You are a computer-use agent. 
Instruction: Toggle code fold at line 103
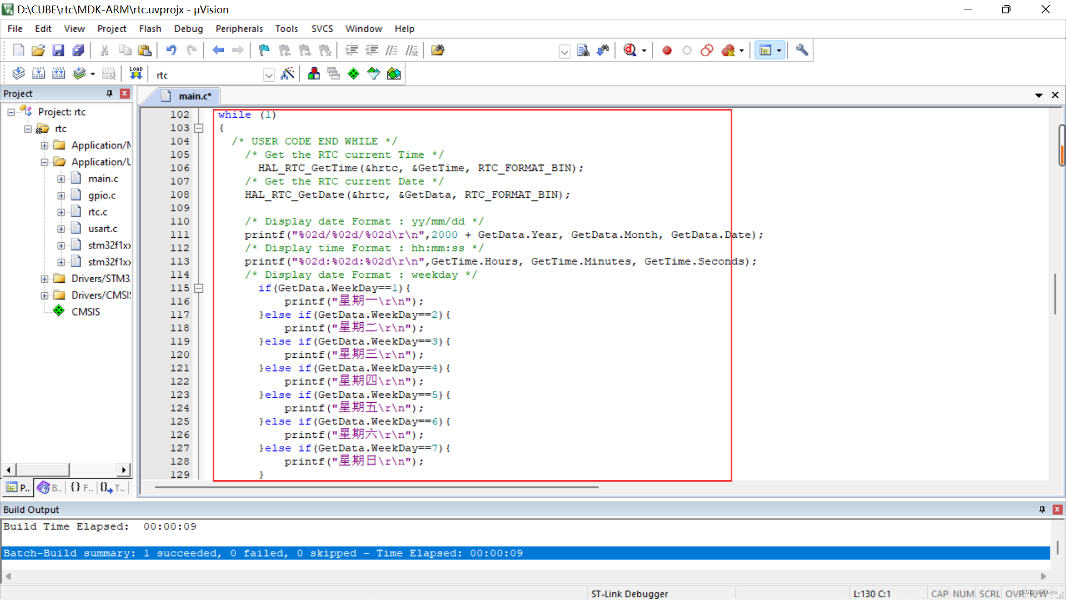point(199,128)
